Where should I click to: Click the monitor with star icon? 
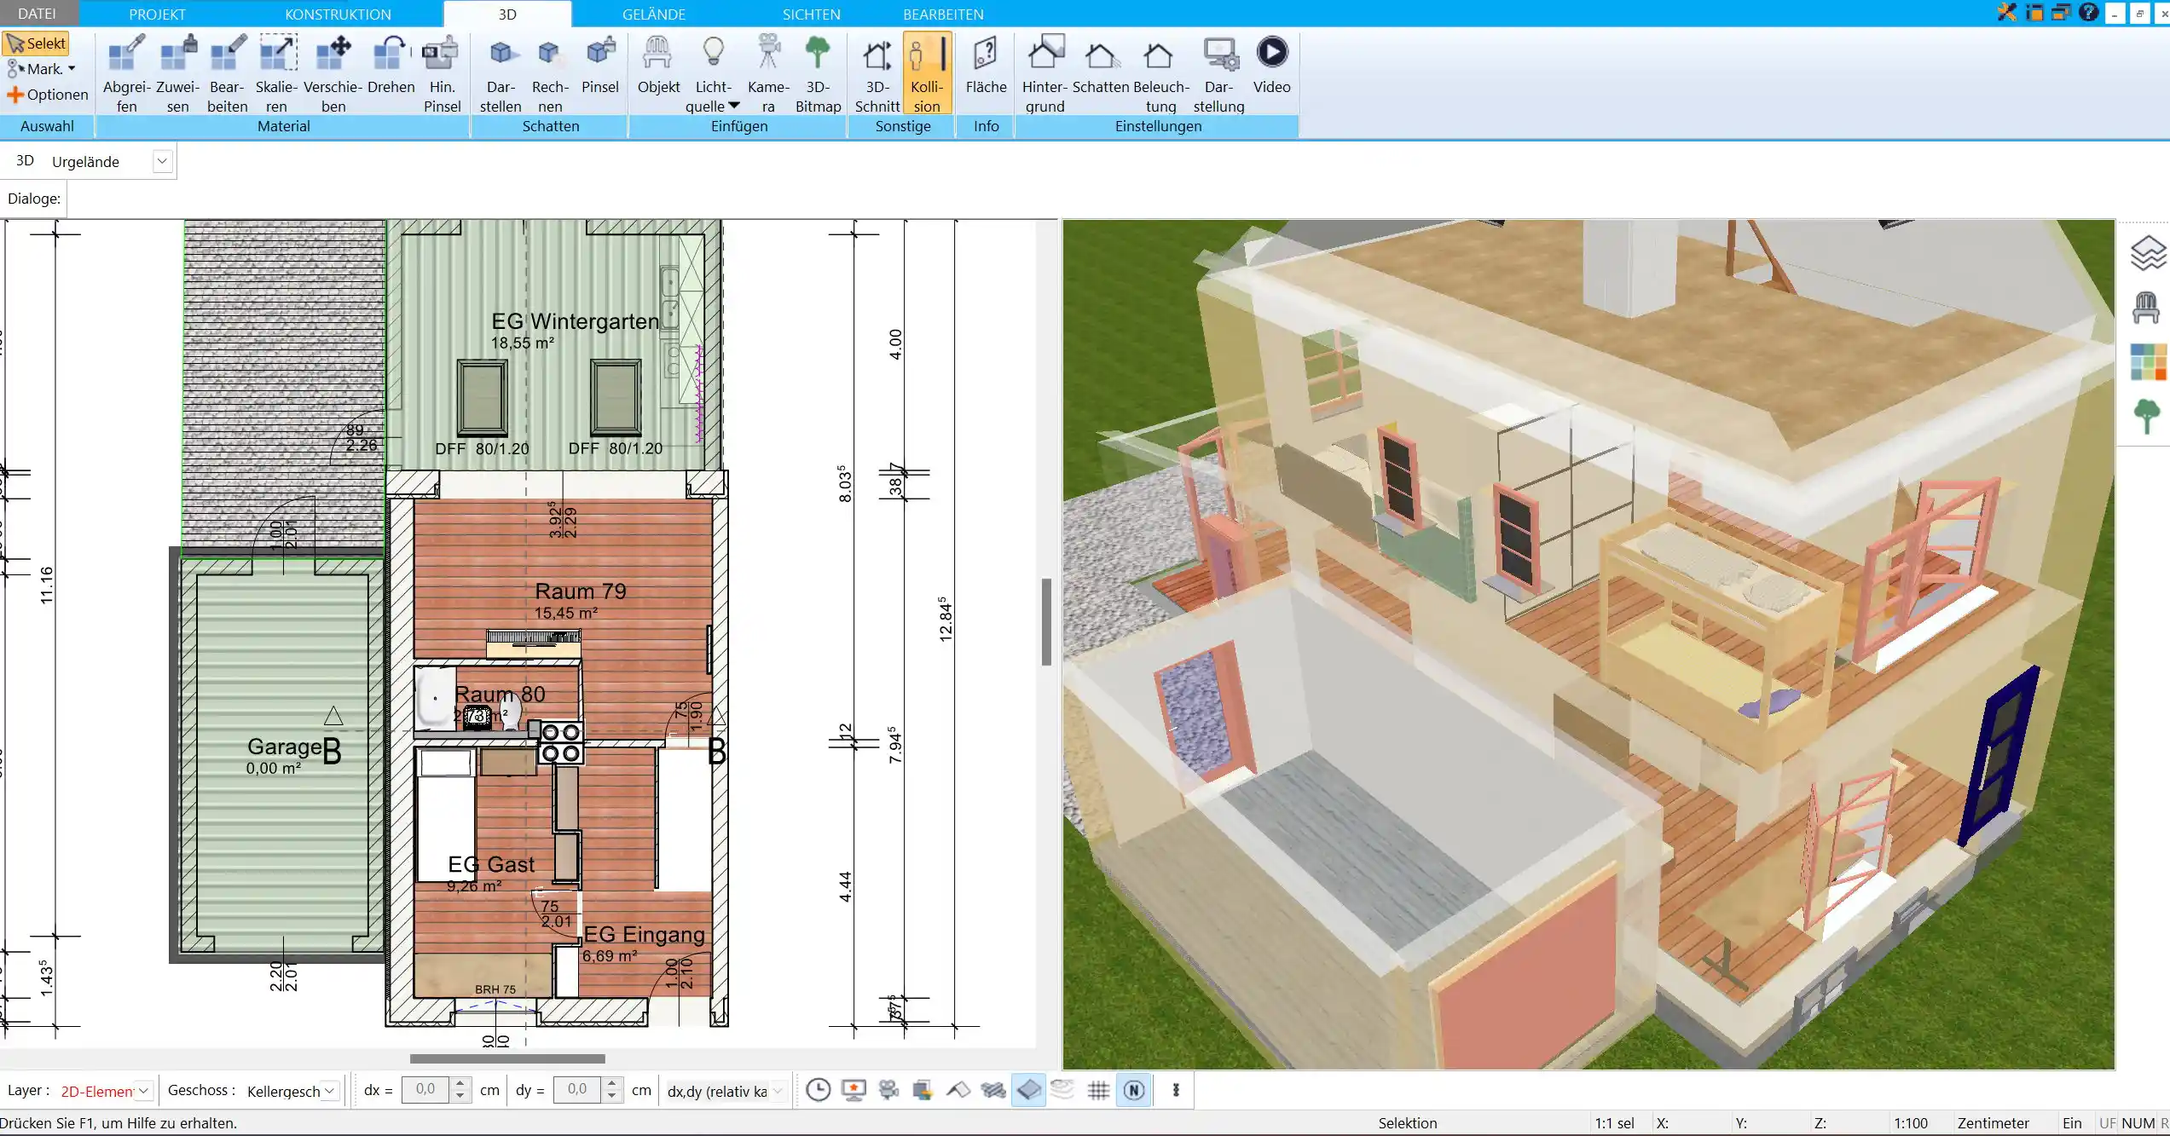(x=854, y=1090)
